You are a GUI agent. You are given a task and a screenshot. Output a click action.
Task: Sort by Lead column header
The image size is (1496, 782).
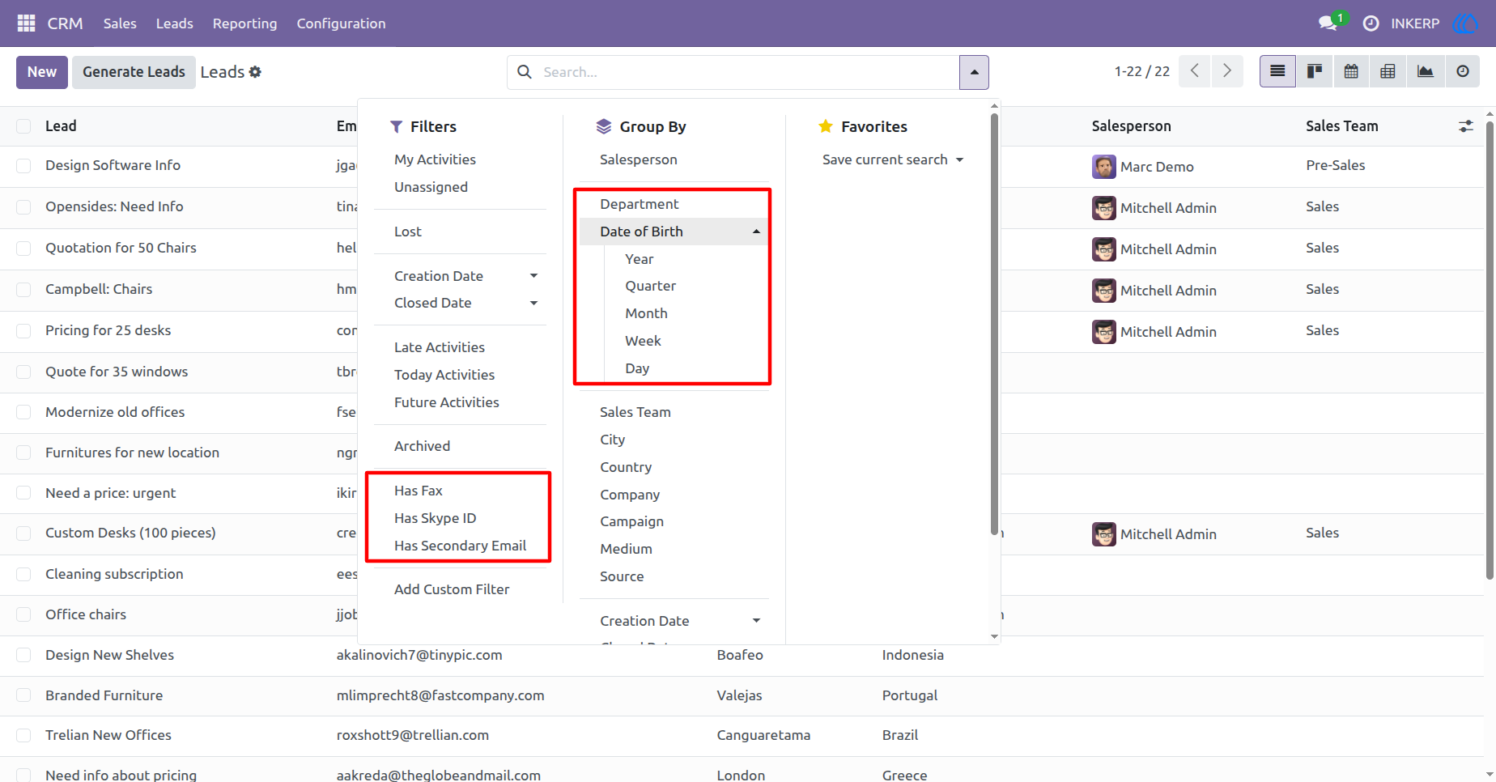[x=61, y=126]
